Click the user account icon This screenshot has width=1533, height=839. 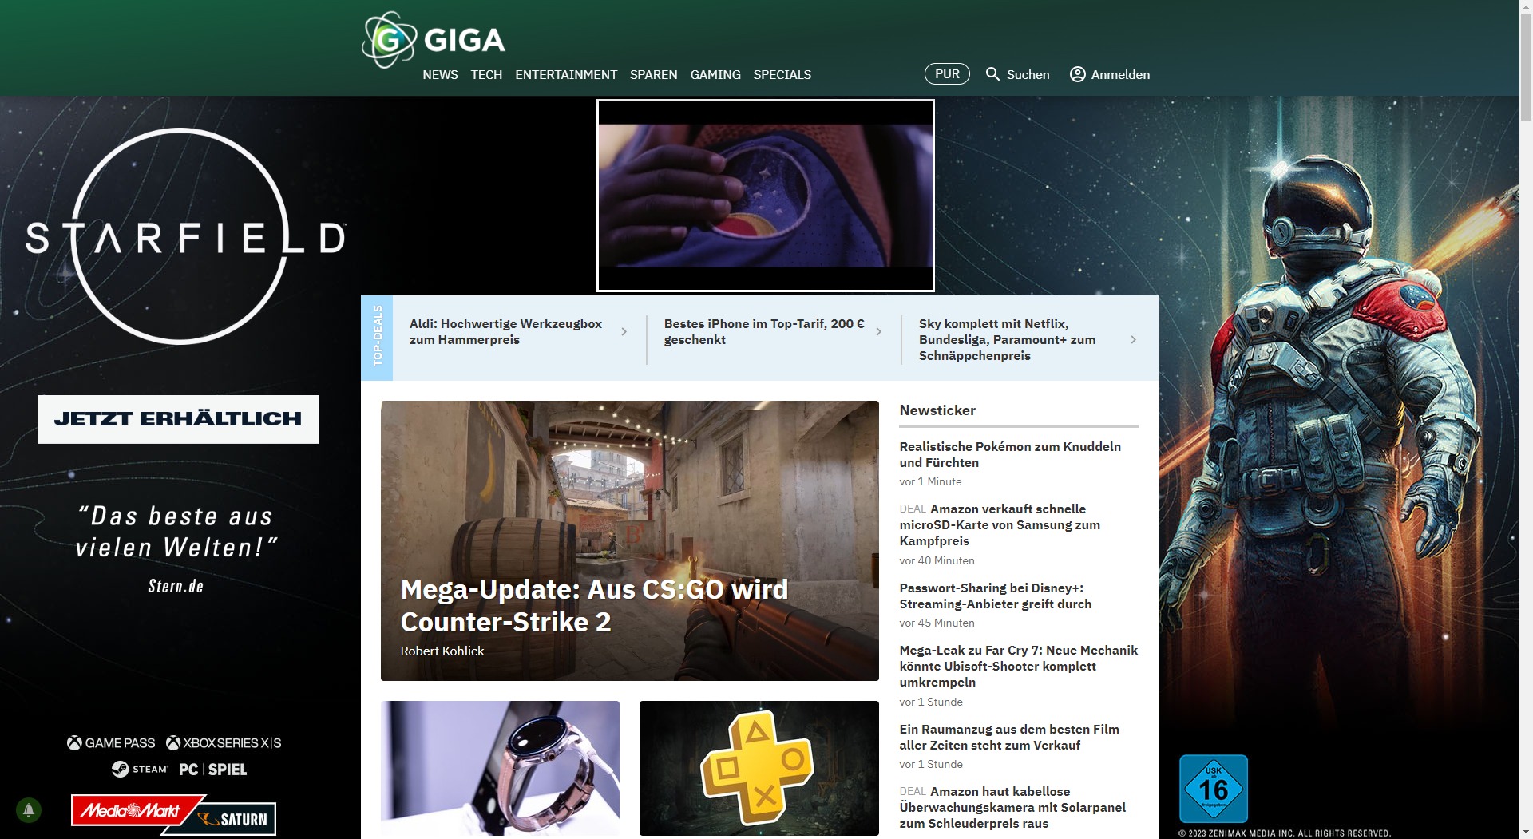(1077, 74)
